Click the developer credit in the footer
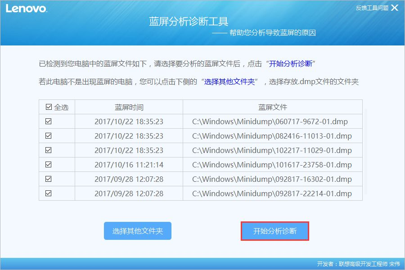The width and height of the screenshot is (405, 270). click(x=358, y=264)
